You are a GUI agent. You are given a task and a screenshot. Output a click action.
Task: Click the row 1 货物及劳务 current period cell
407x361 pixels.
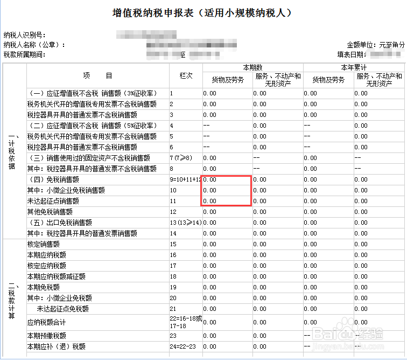coord(228,94)
